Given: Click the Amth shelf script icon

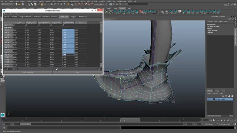Looking at the screenshot, I should (x=128, y=12).
